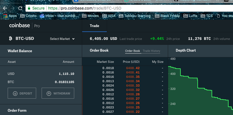
Task: Click the 11,276 BTC 24h volume
Action: click(x=199, y=39)
